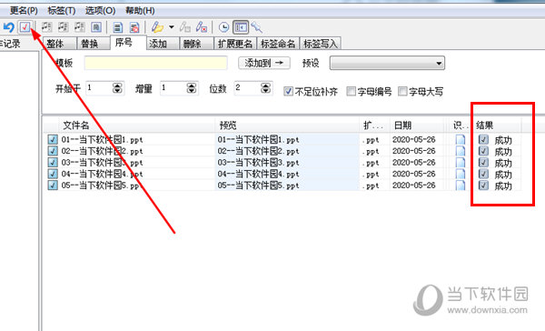The image size is (545, 331).
Task: Click the apply rename checkmark icon
Action: click(25, 26)
